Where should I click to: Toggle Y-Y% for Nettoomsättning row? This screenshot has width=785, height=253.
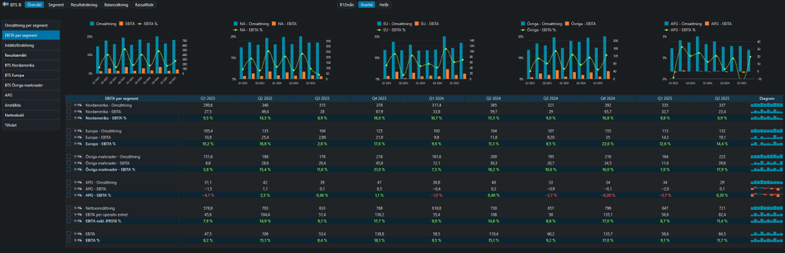[x=78, y=208]
